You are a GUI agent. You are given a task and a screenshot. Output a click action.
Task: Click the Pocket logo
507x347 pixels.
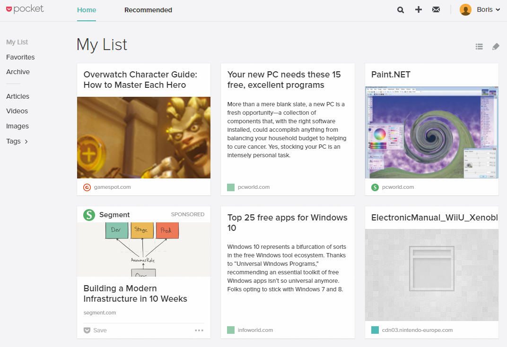(x=25, y=9)
